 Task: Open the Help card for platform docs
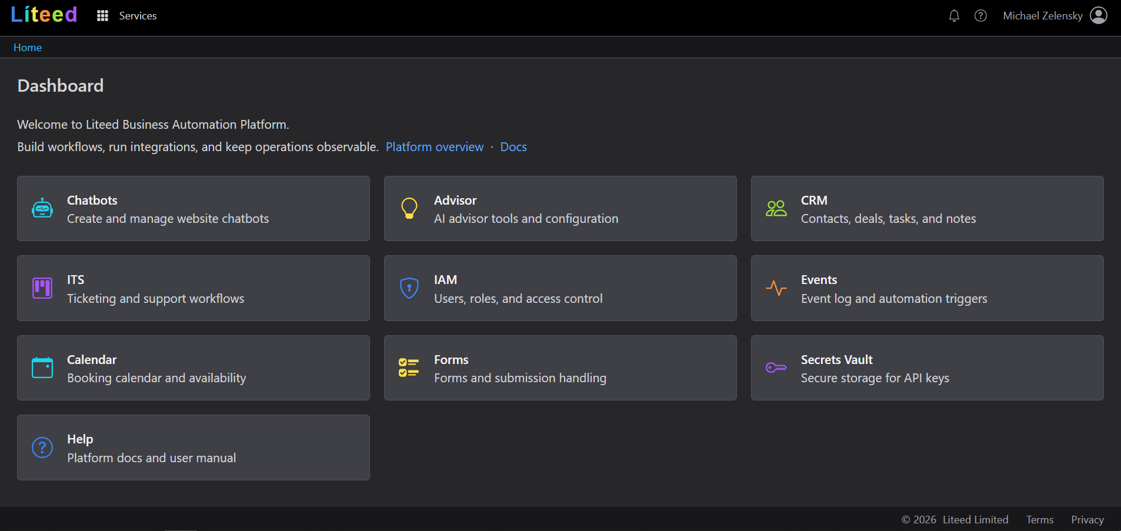pyautogui.click(x=193, y=447)
